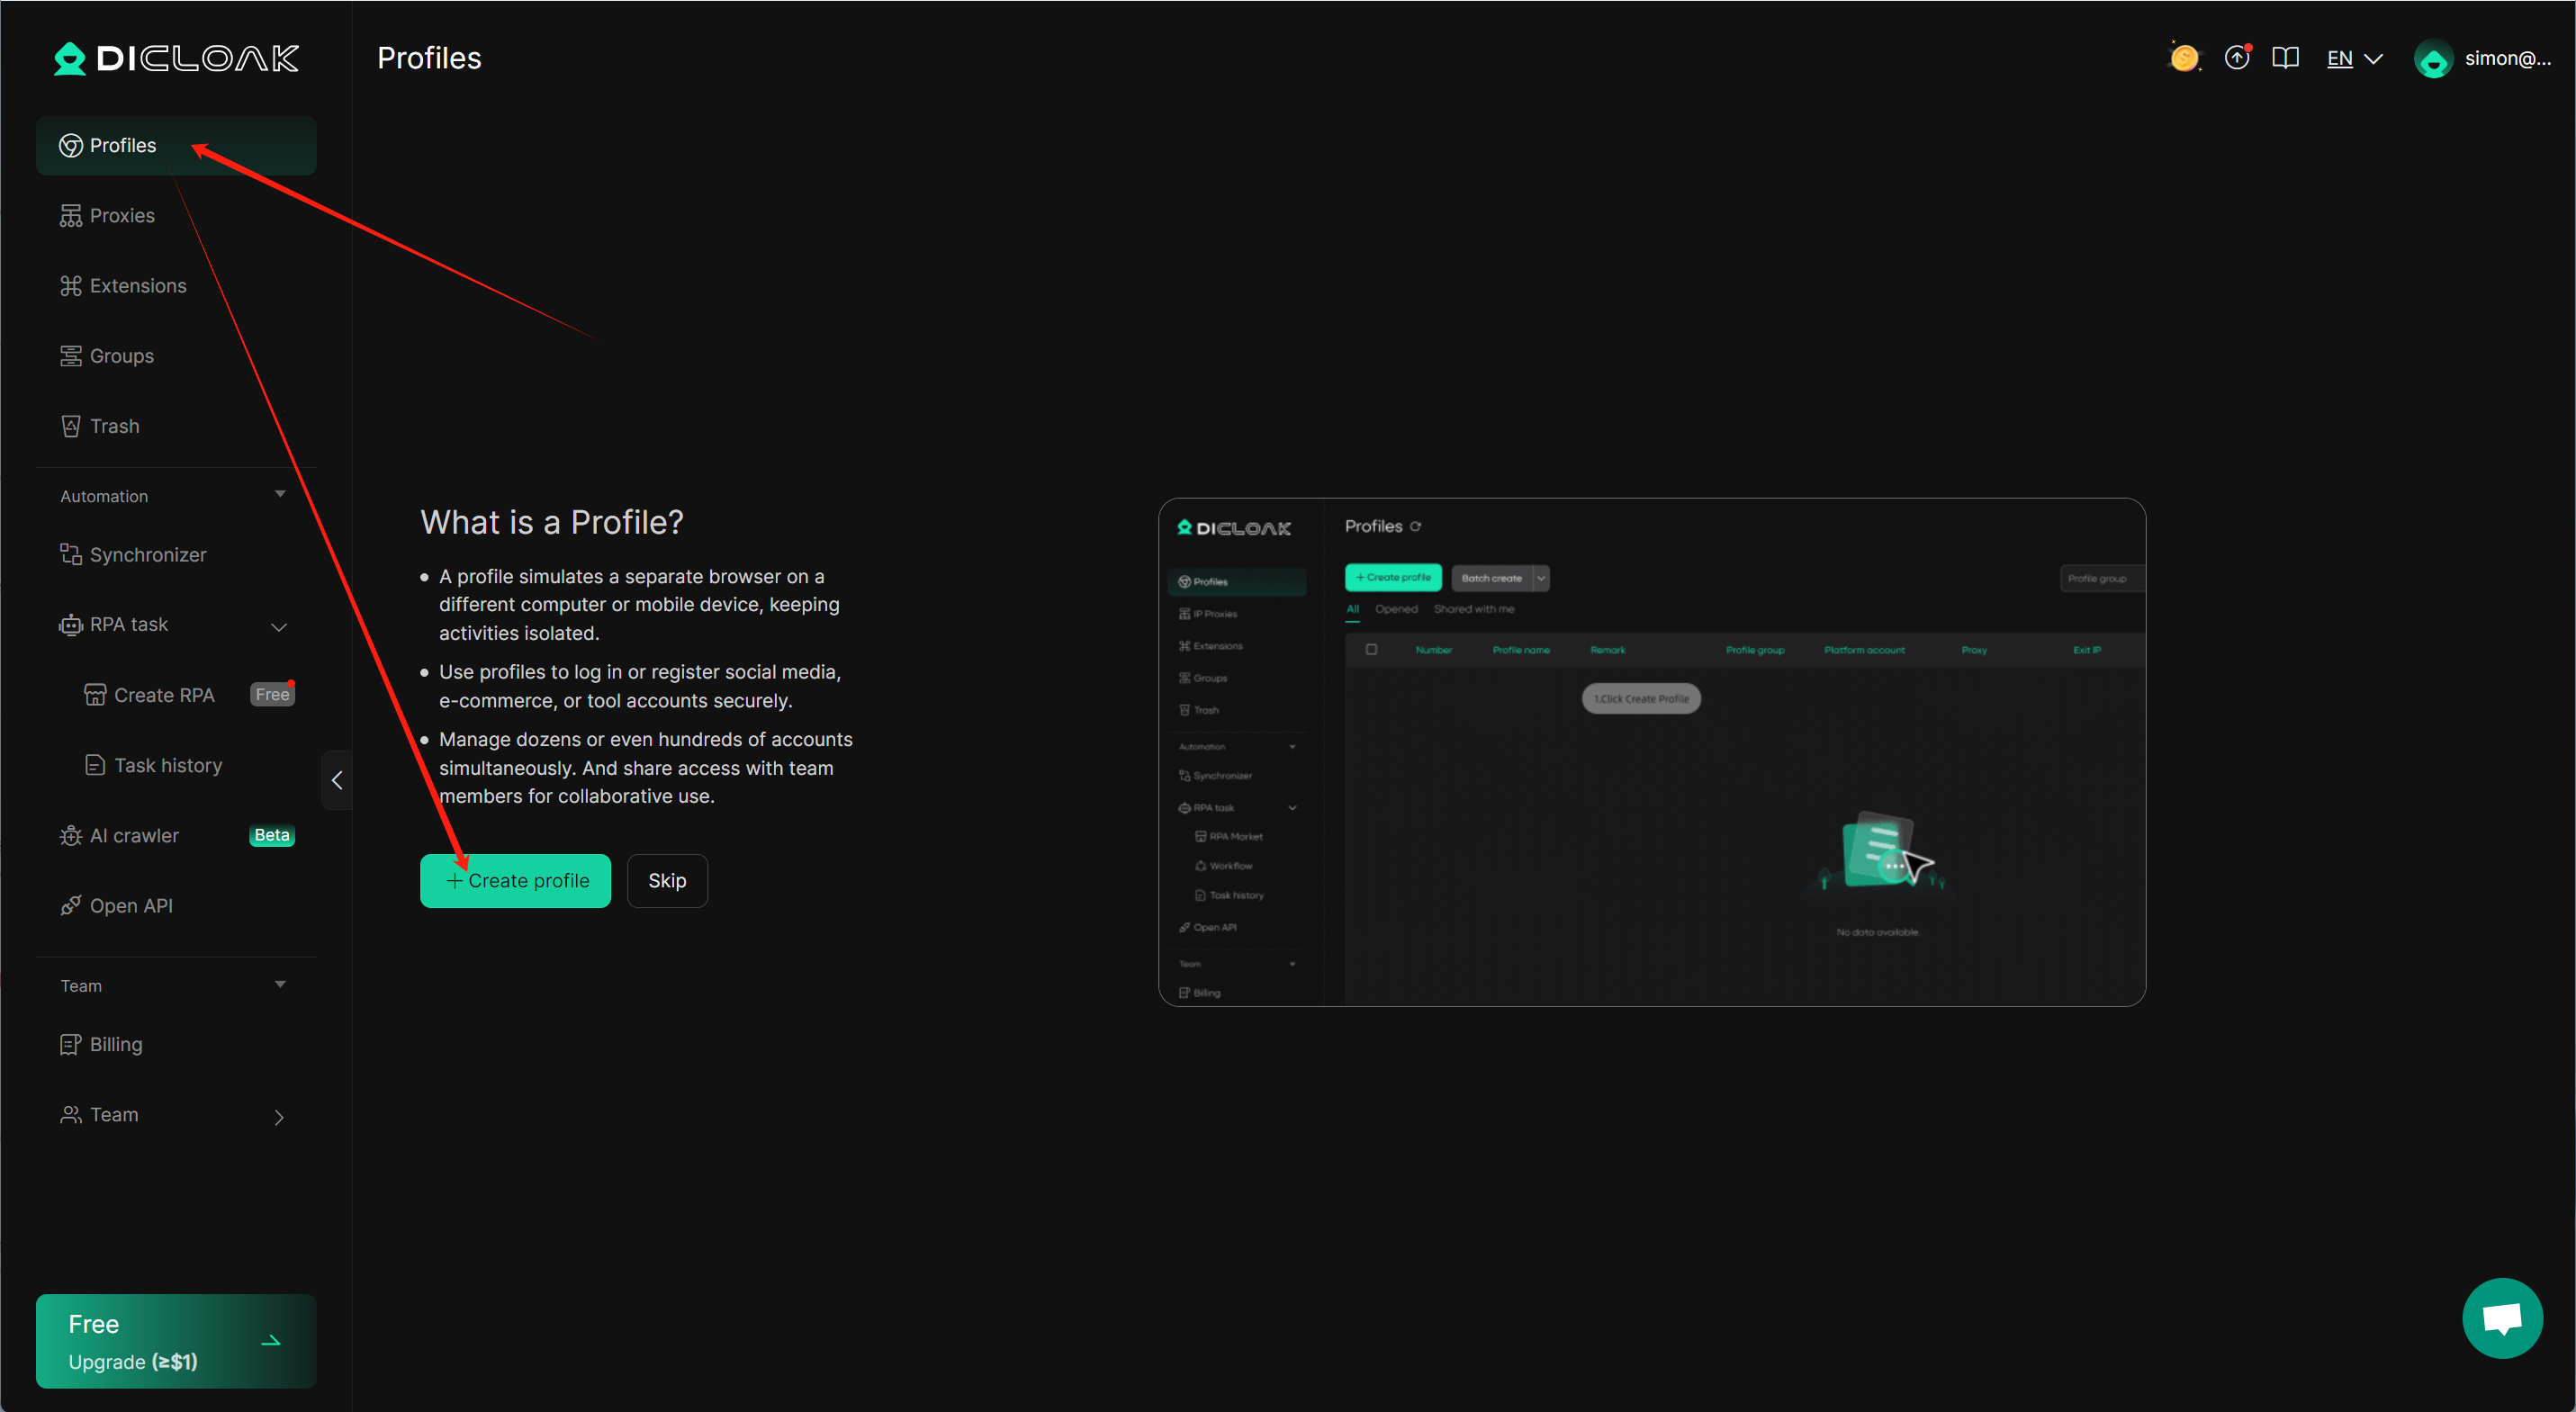
Task: Collapse the sidebar with the arrow handle
Action: [x=337, y=780]
